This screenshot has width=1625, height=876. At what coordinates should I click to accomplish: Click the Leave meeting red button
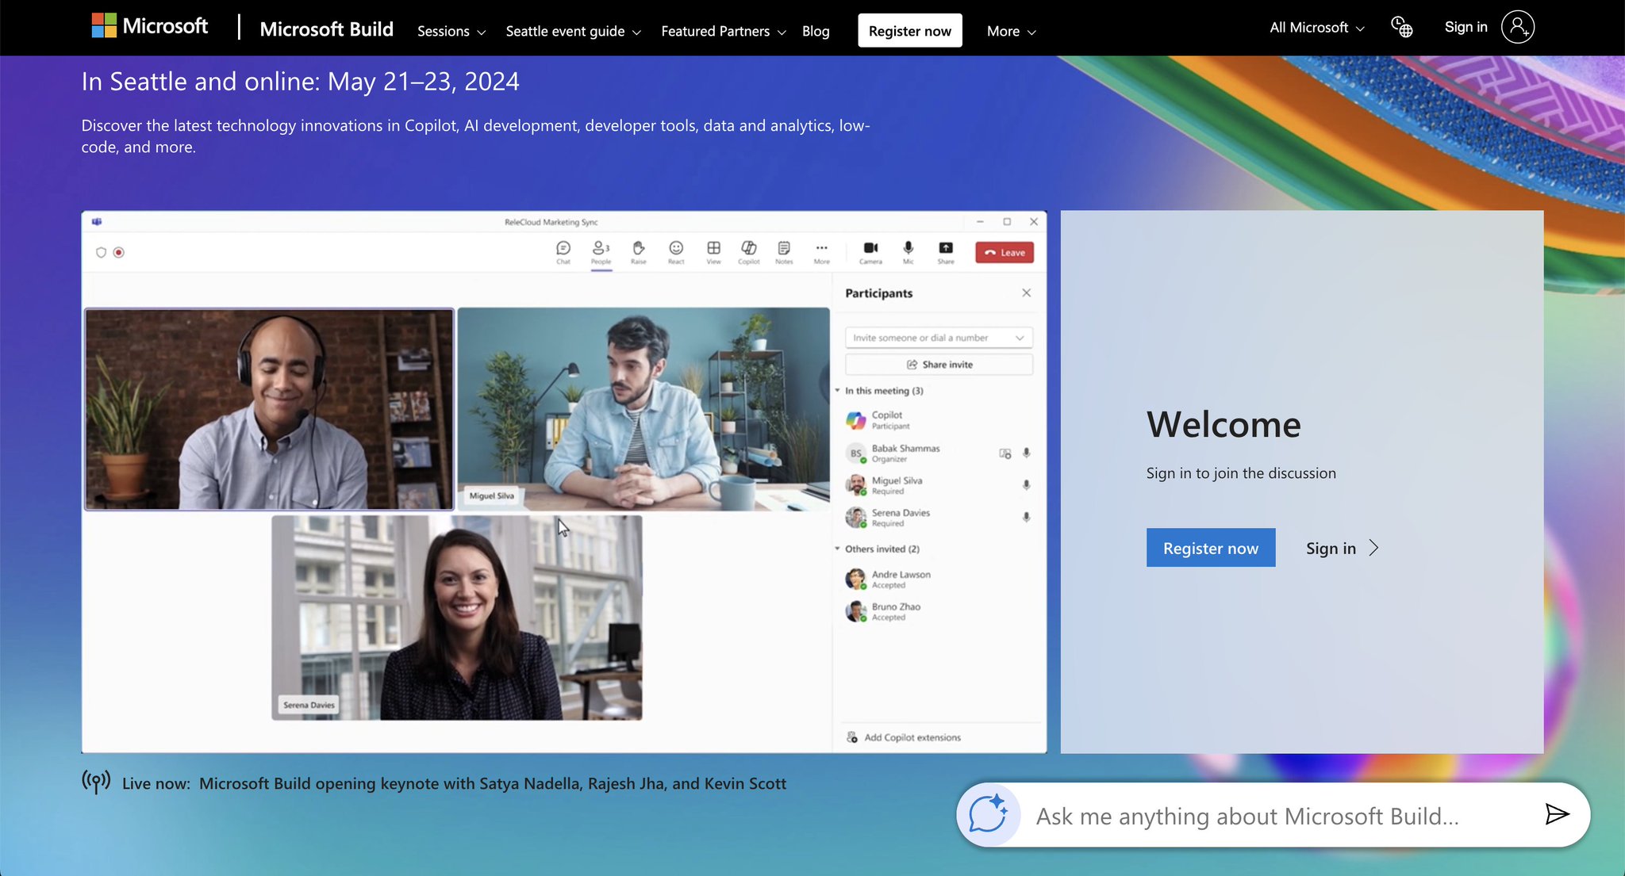[1005, 253]
